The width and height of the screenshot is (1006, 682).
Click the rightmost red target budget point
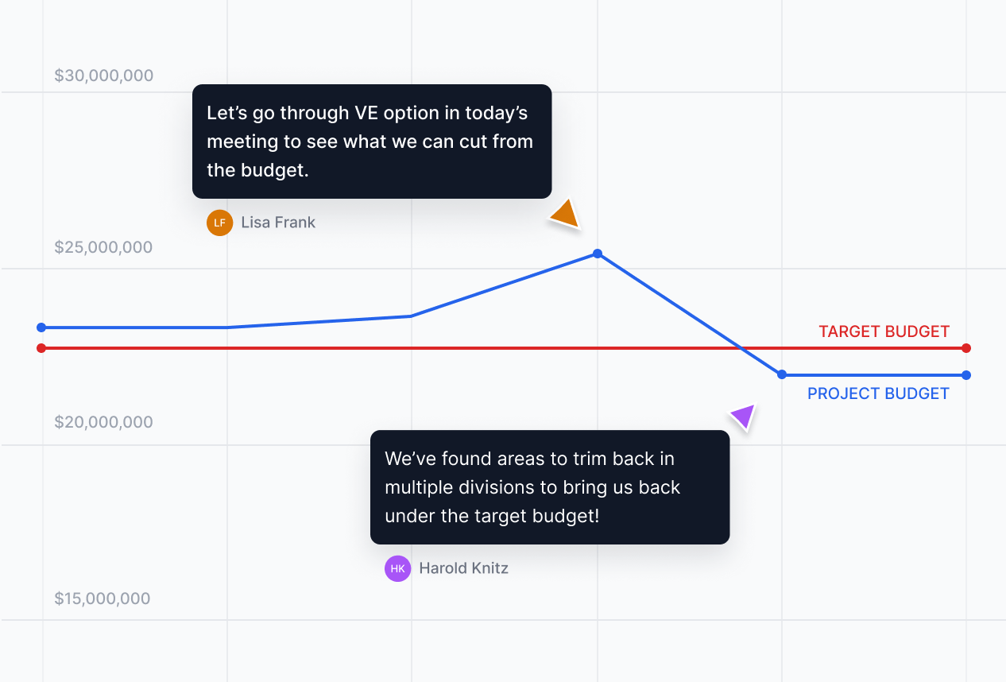(966, 348)
